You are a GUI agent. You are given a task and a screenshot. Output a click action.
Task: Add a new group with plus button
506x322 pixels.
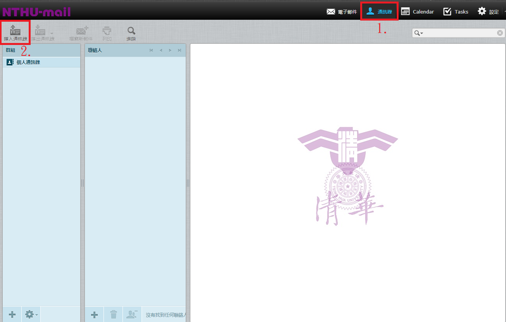pyautogui.click(x=12, y=314)
